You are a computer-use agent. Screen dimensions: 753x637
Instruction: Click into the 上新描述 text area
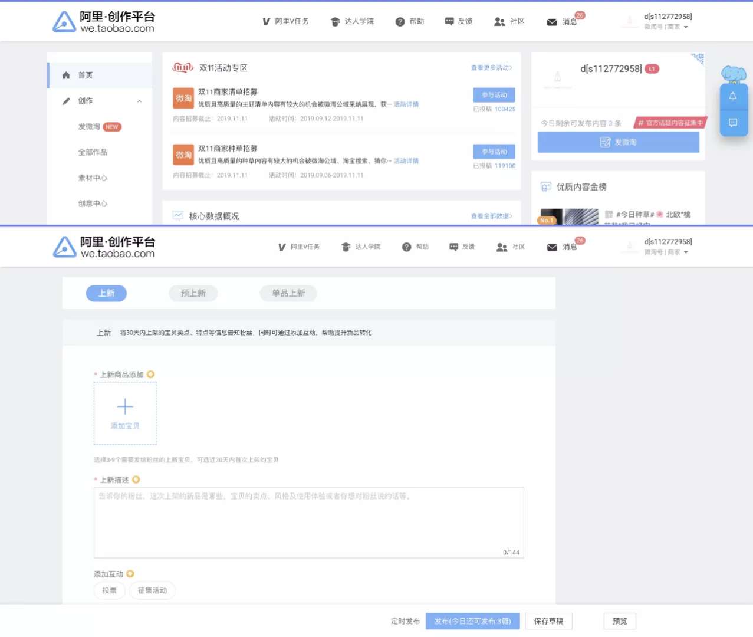pyautogui.click(x=309, y=523)
